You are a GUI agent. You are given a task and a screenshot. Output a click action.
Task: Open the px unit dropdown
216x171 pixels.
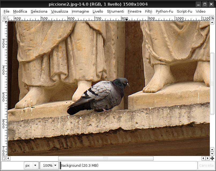(31, 165)
